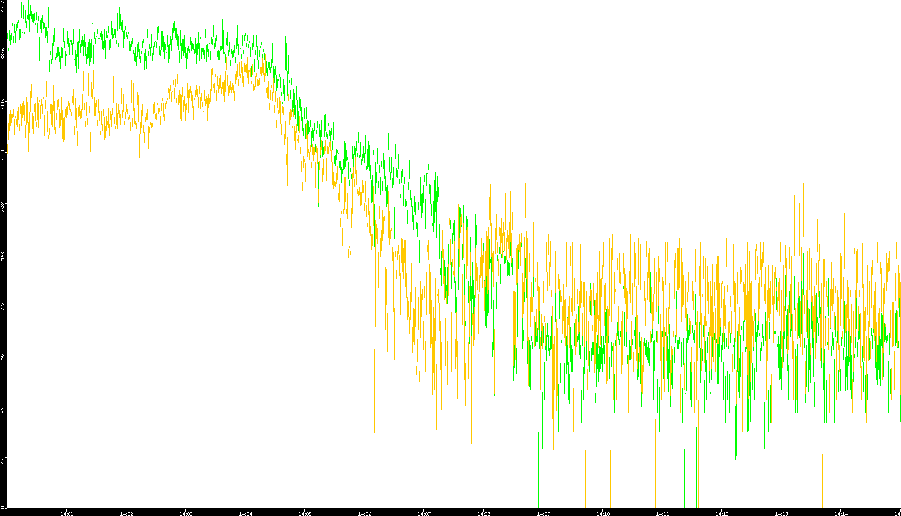Image resolution: width=901 pixels, height=516 pixels.
Task: Select the 14:10 time axis marker
Action: 603,513
